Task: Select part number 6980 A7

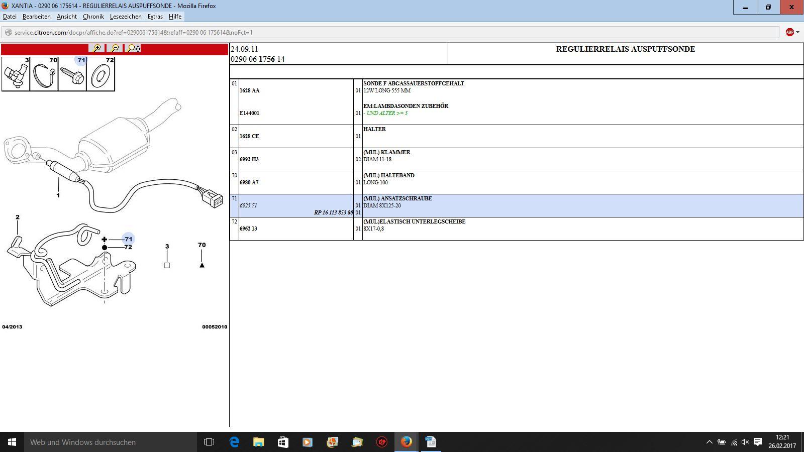Action: coord(249,182)
